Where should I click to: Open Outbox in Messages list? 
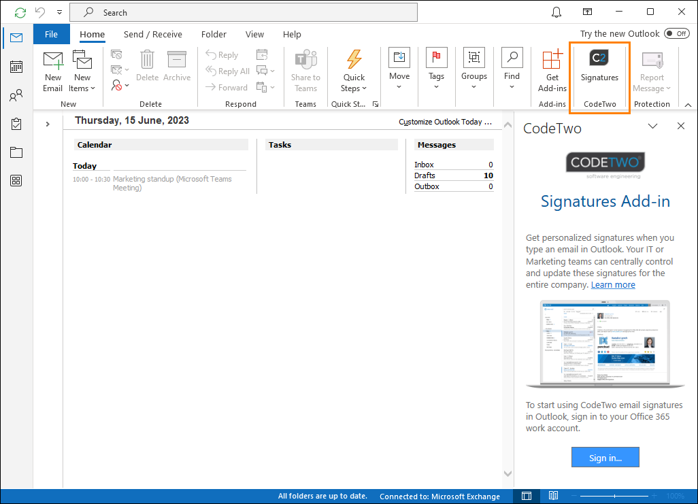click(454, 186)
